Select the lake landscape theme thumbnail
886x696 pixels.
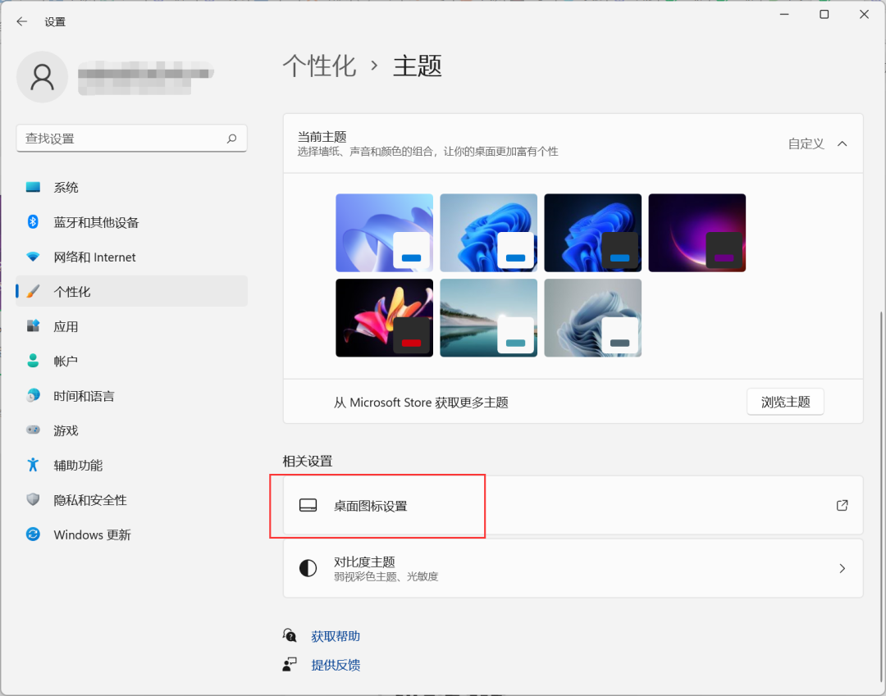489,318
